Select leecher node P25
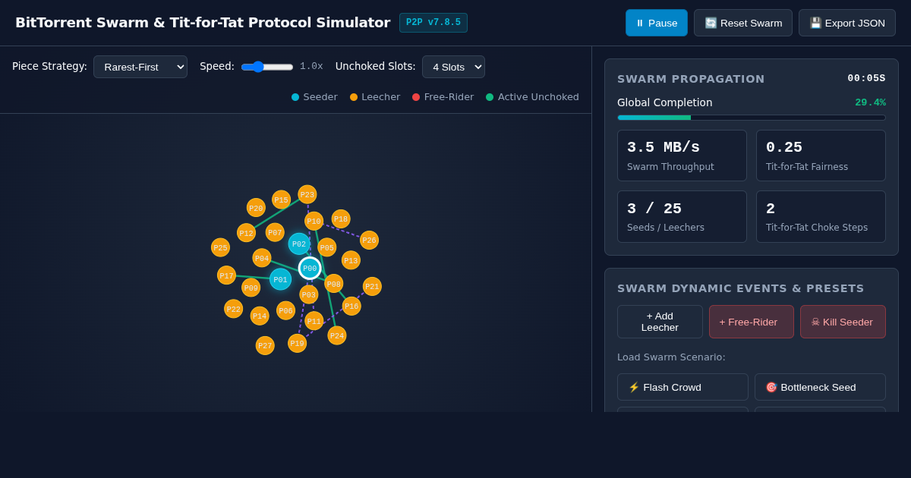 pyautogui.click(x=220, y=247)
